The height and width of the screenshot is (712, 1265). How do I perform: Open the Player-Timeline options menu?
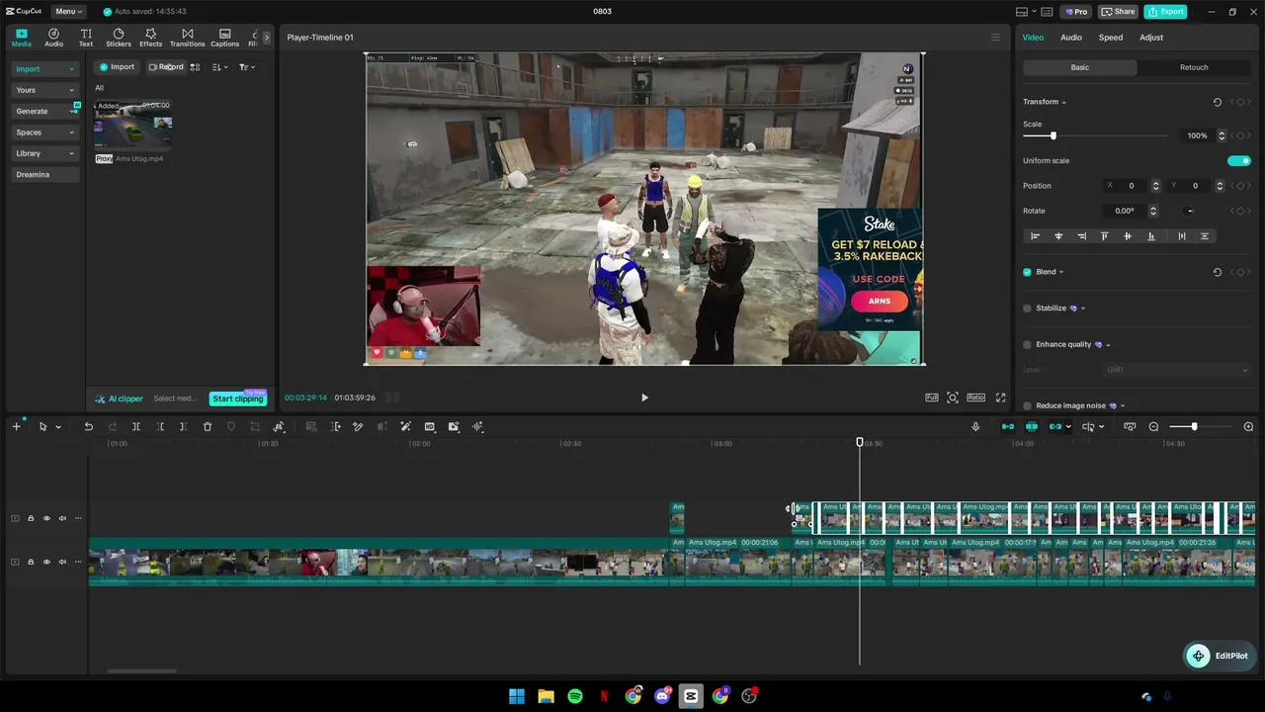click(x=995, y=38)
